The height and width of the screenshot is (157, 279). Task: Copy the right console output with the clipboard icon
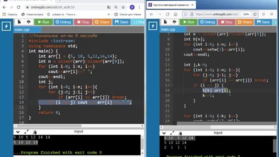tap(180, 133)
